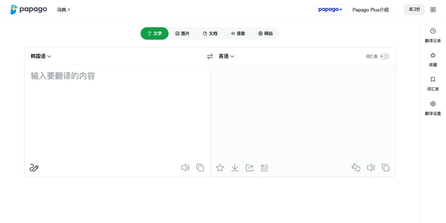
Task: Play translated text audio speaker
Action: 371,168
